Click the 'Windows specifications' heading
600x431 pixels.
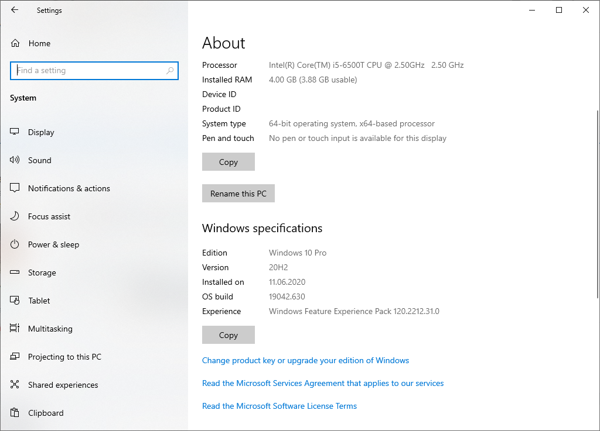pos(262,228)
